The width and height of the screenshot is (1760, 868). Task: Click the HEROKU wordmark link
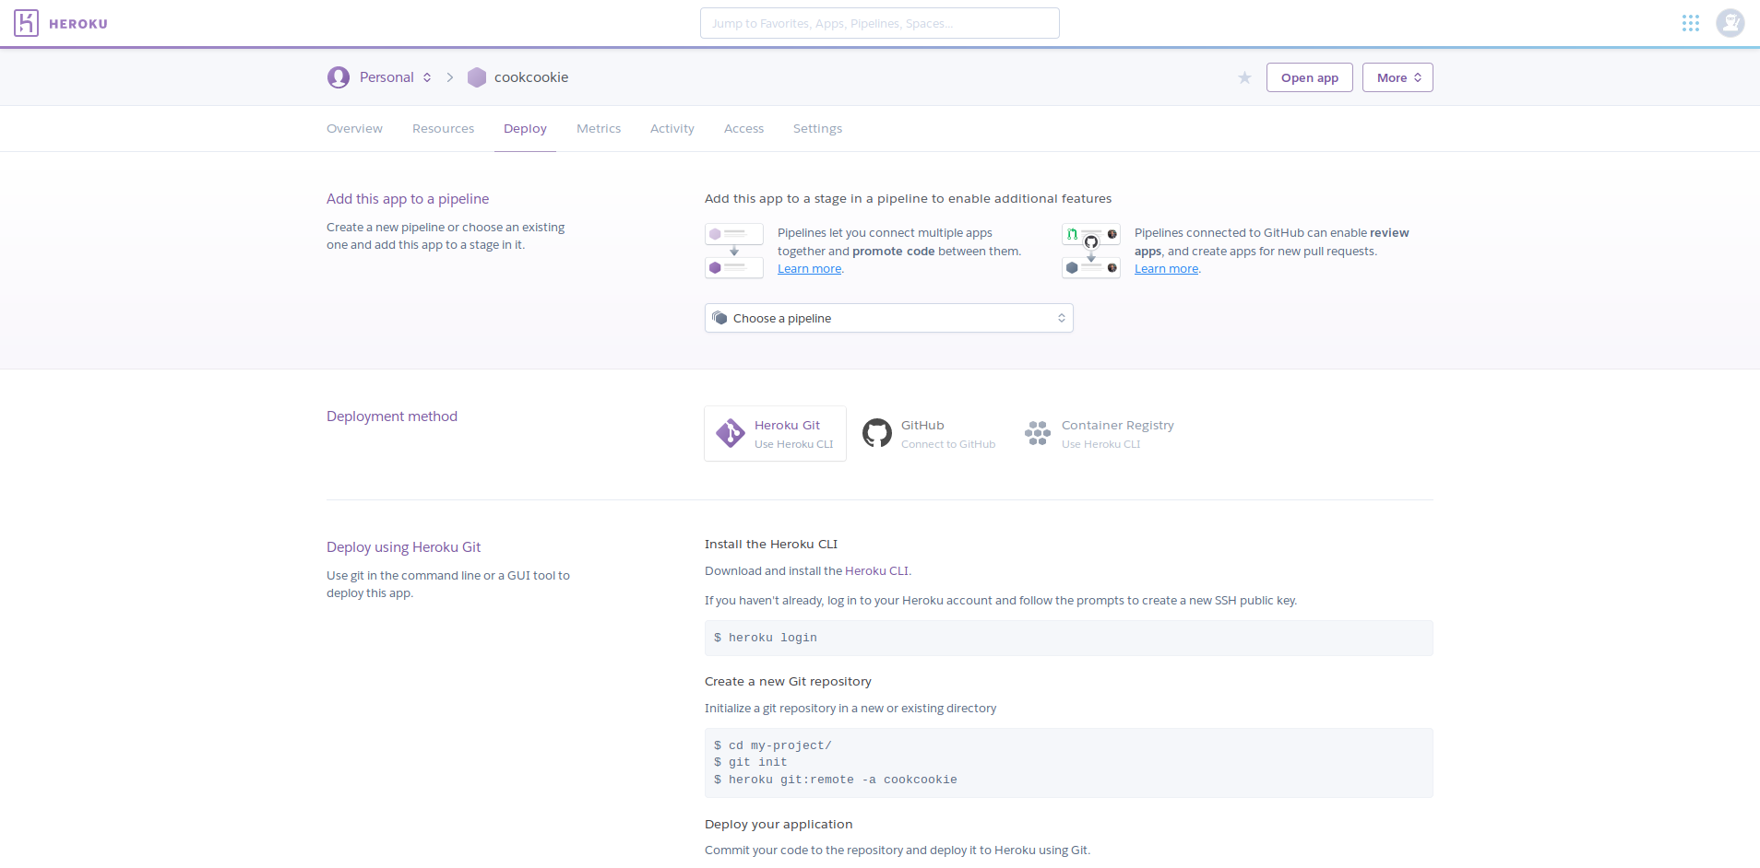tap(78, 24)
